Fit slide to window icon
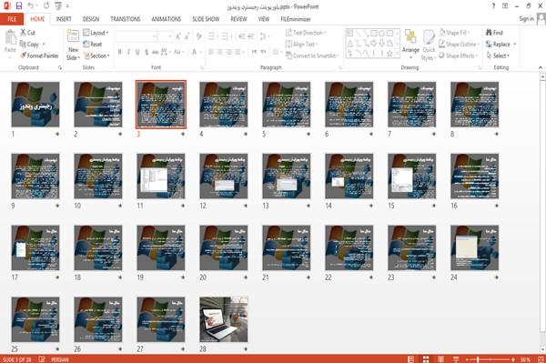This screenshot has height=363, width=546. click(541, 359)
